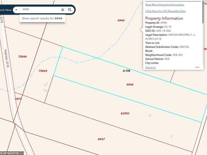Click the building footprint in parcel 62592

(149, 115)
